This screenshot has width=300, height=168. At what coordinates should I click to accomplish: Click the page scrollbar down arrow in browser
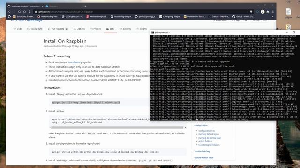point(275,164)
